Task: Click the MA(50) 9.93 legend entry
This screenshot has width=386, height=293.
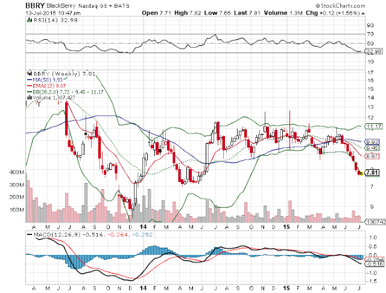Action: click(x=45, y=80)
